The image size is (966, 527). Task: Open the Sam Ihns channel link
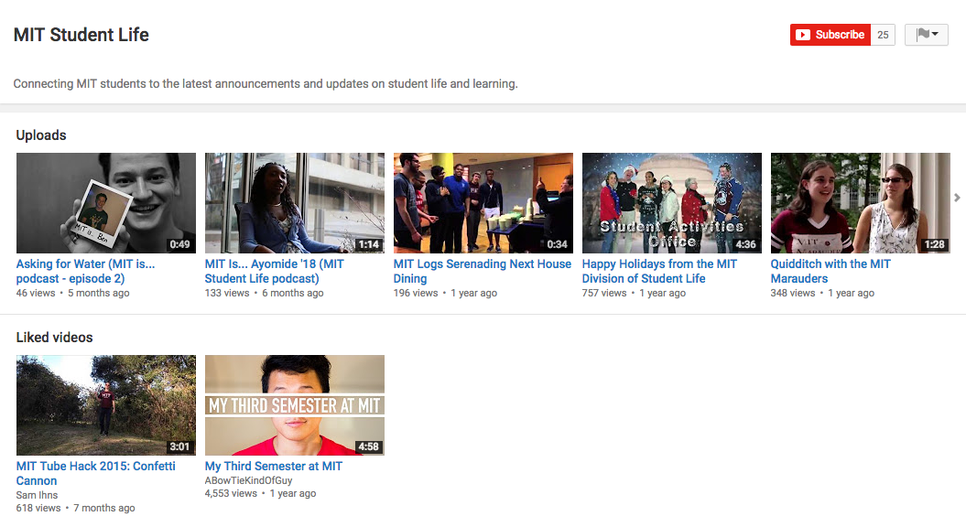(x=37, y=495)
